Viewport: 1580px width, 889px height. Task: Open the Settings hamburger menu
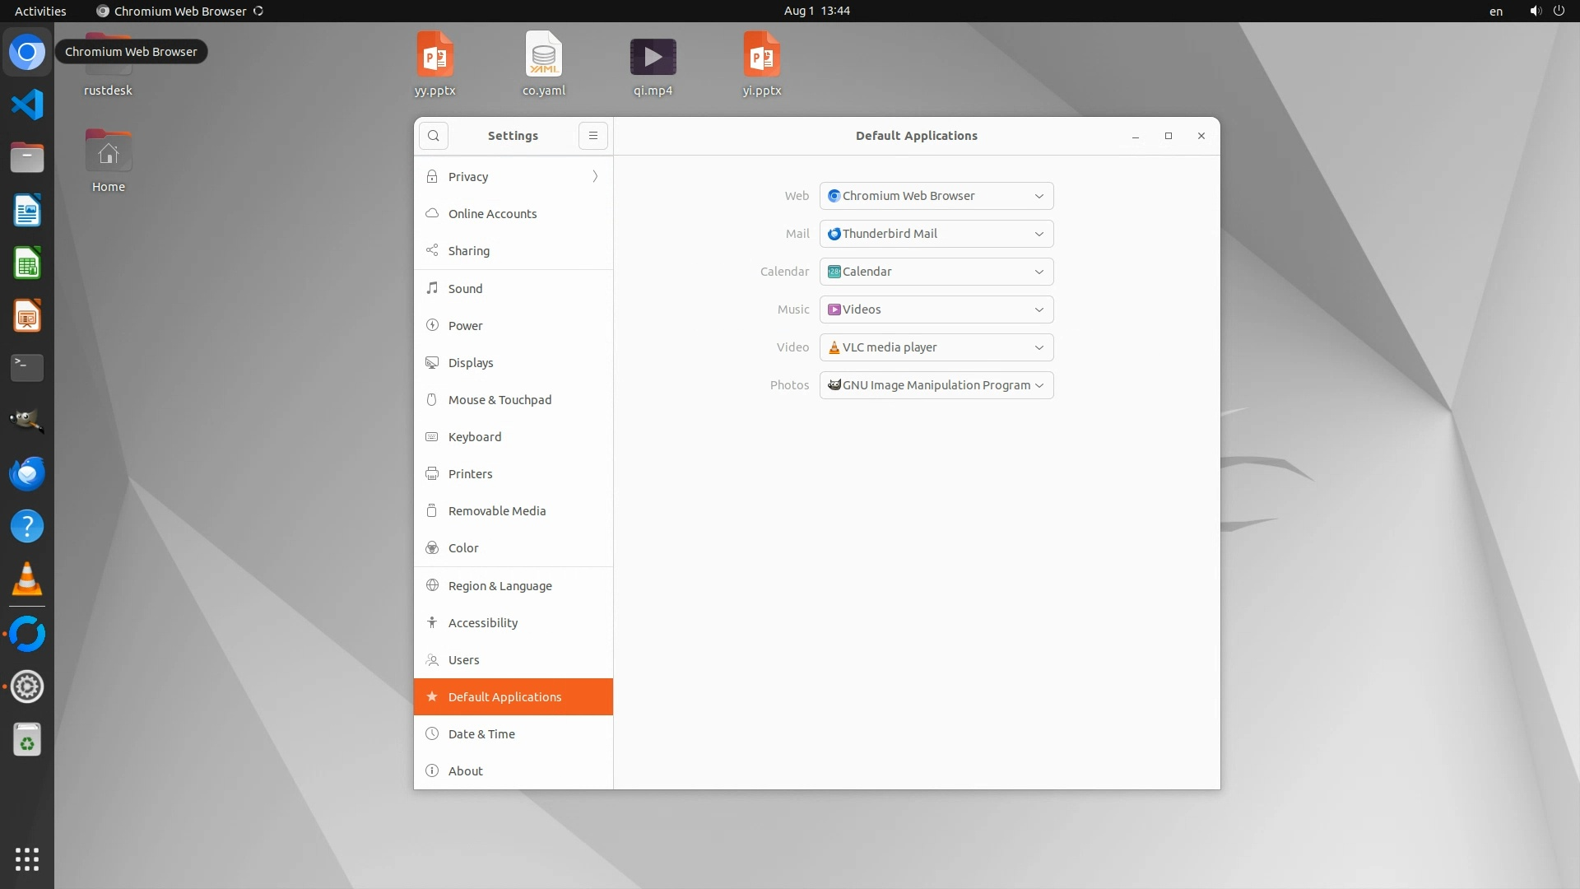point(592,136)
